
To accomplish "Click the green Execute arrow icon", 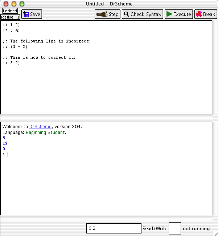I will [169, 14].
